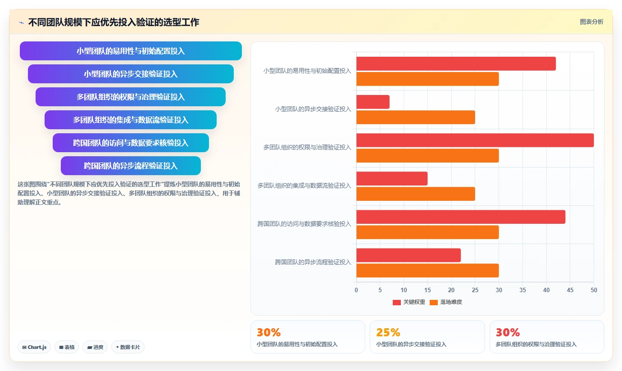The width and height of the screenshot is (622, 371).
Task: Select funnel stage 小型团队的异步交接验证投入
Action: [x=131, y=74]
